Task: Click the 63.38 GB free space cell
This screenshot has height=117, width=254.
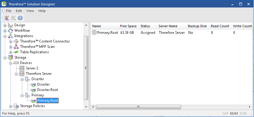Action: [127, 33]
